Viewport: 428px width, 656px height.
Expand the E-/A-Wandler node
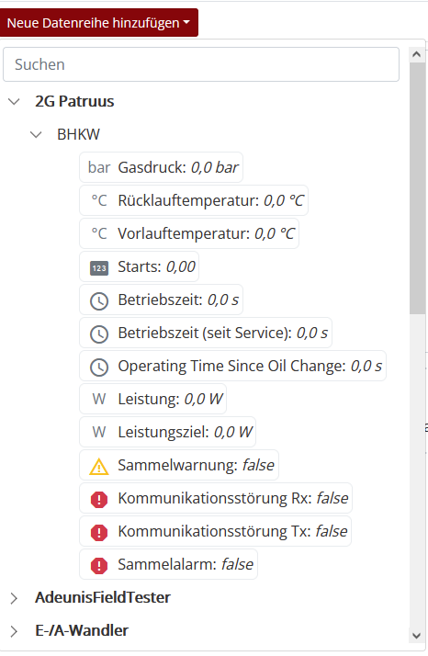tap(14, 631)
